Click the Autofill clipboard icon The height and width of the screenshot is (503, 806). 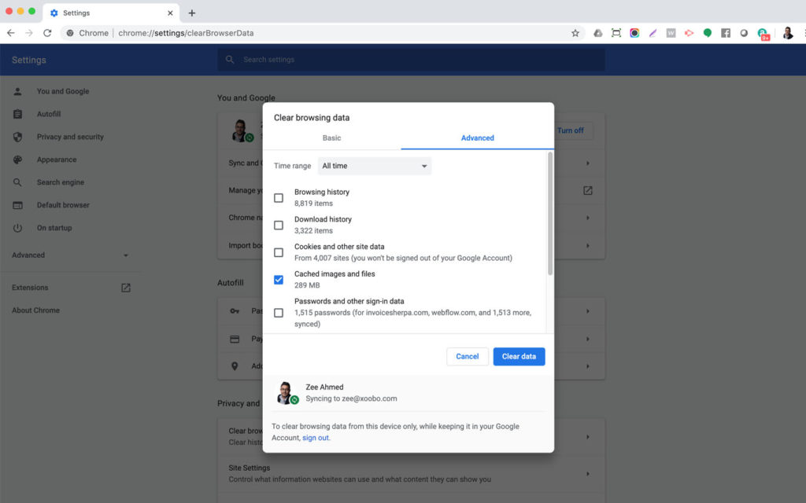[17, 114]
